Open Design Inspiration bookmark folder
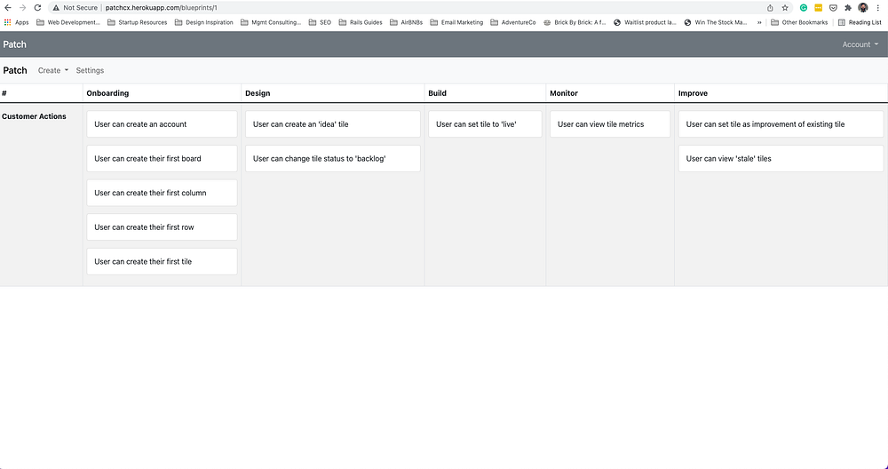Screen dimensions: 888x469 [x=204, y=23]
